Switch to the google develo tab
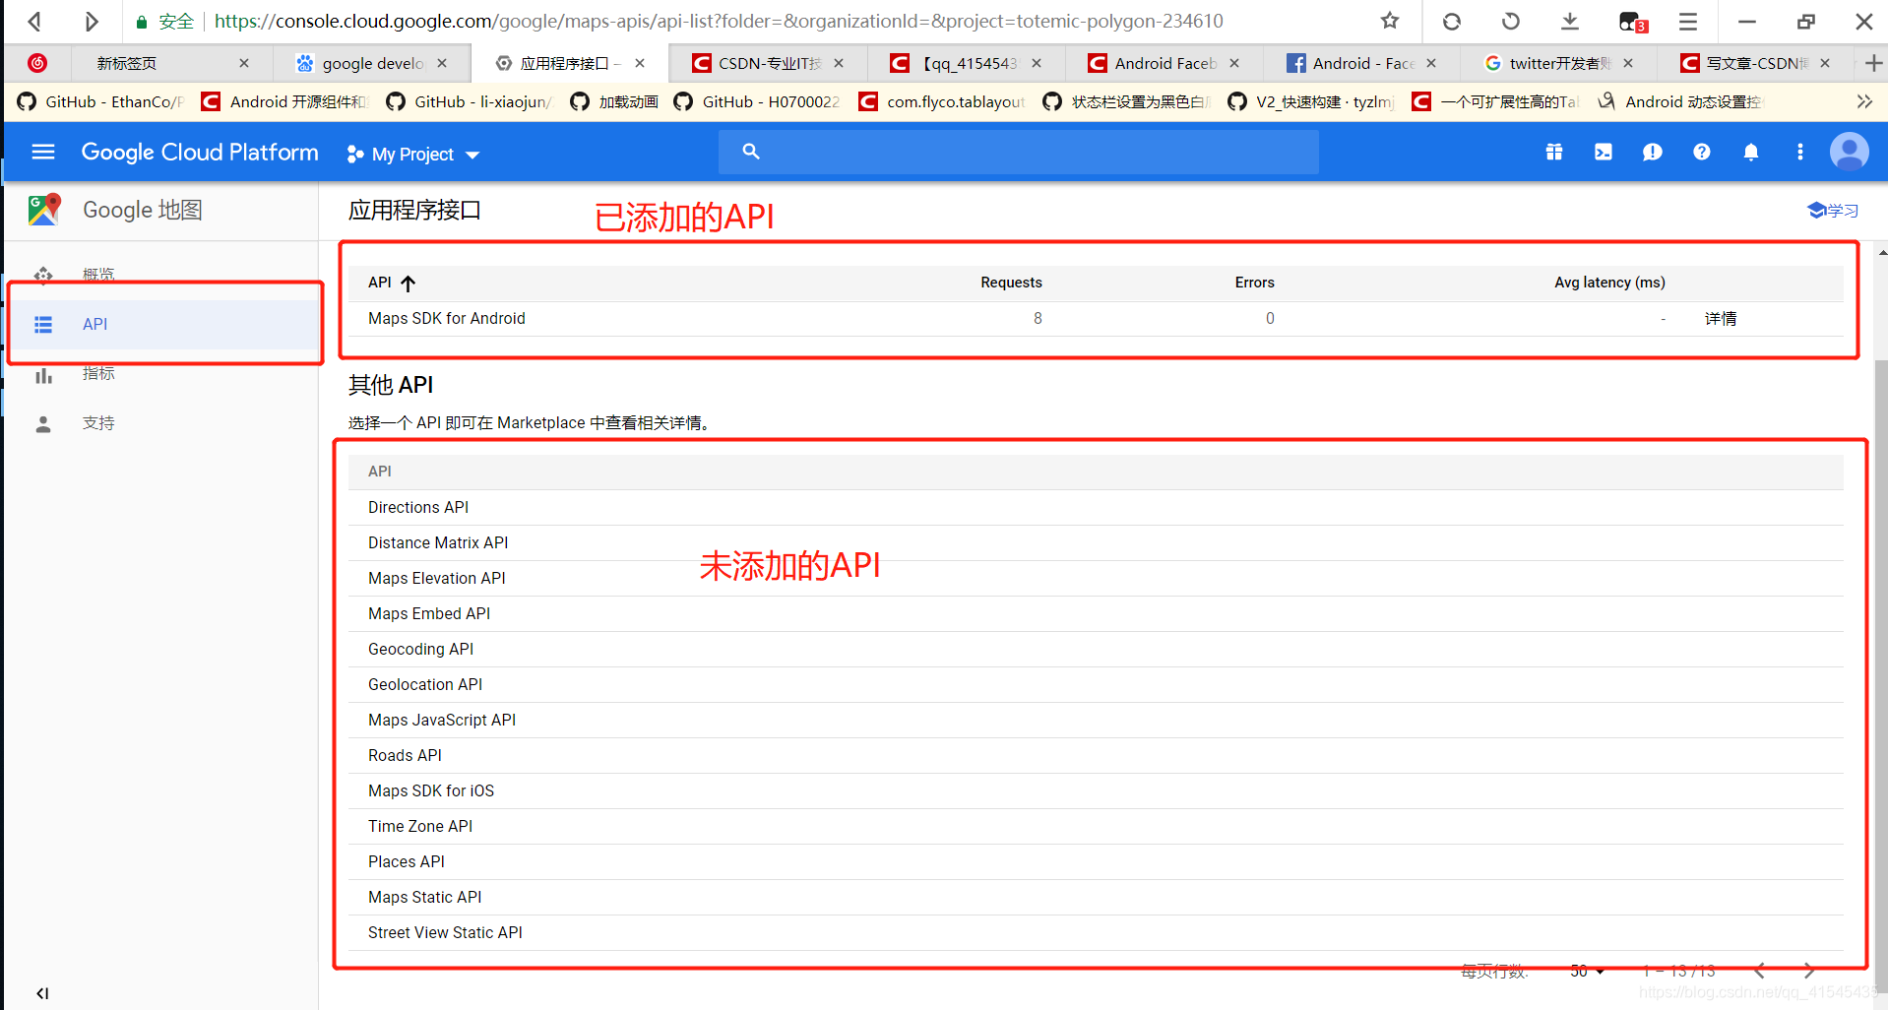1888x1010 pixels. click(x=373, y=63)
